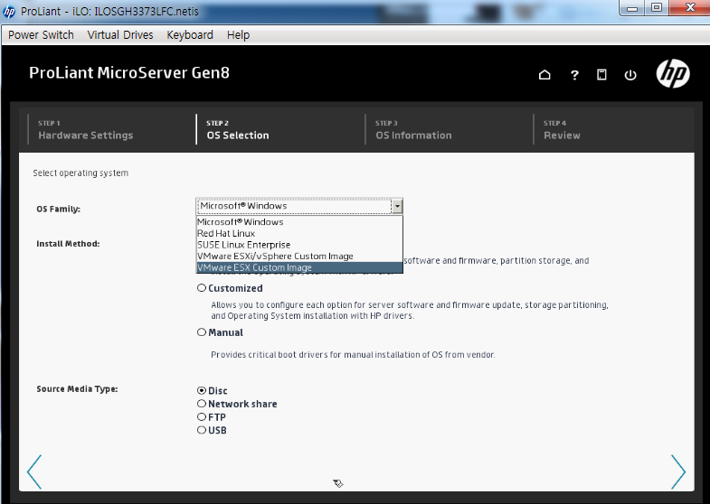Go to previous step with left arrow
710x504 pixels.
point(34,471)
